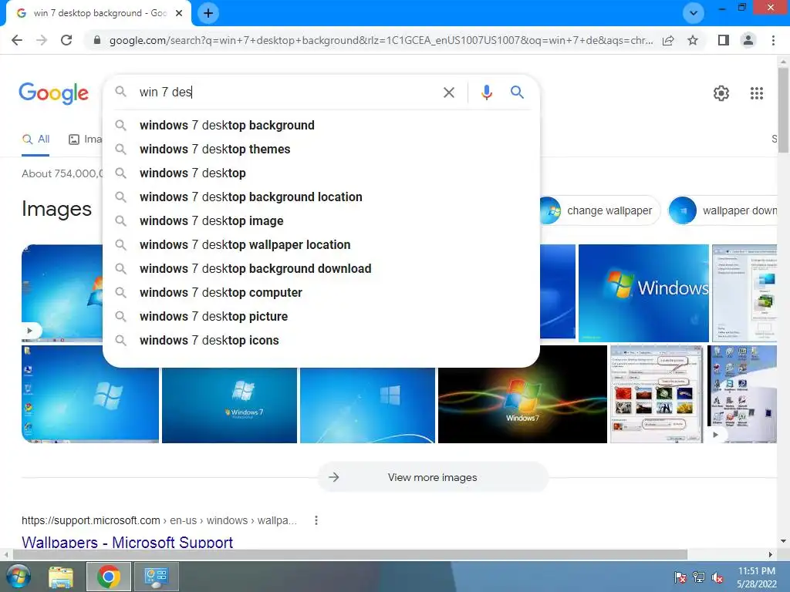The width and height of the screenshot is (790, 592).
Task: Open options menu beside support.microsoft.com result
Action: [316, 520]
